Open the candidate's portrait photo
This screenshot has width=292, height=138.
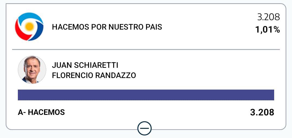(x=32, y=70)
